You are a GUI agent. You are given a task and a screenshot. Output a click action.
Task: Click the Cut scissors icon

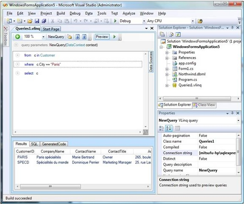point(53,21)
